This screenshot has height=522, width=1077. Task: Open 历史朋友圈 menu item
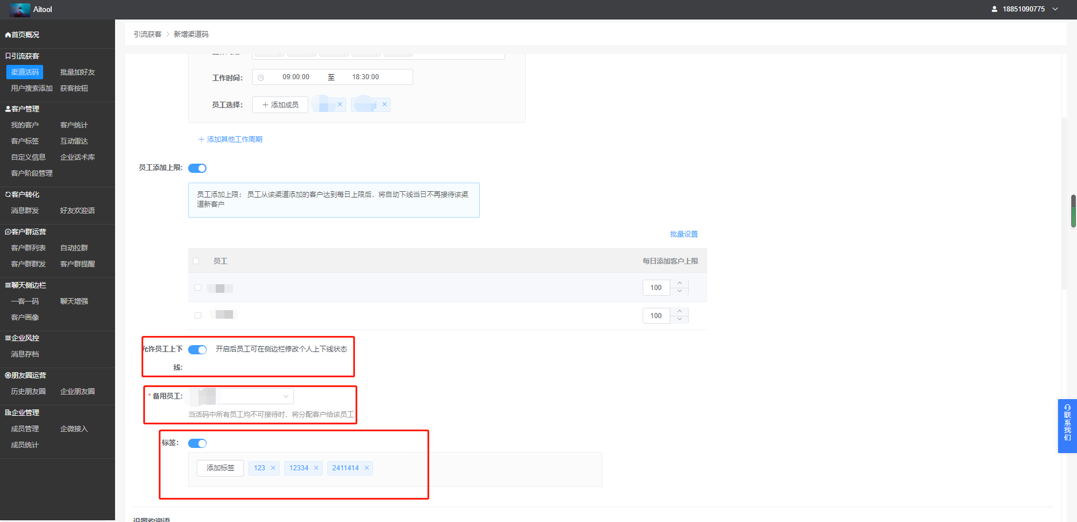click(x=28, y=392)
